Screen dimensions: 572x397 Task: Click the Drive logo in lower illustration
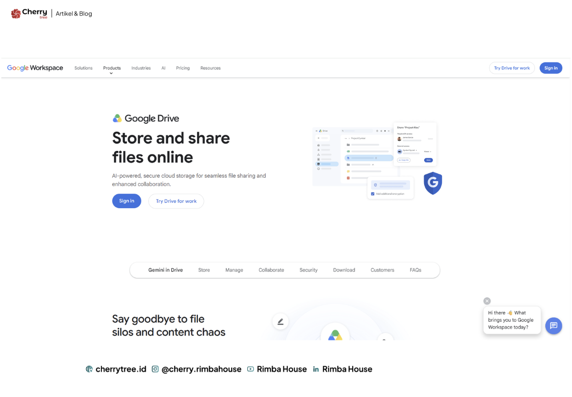pos(335,334)
